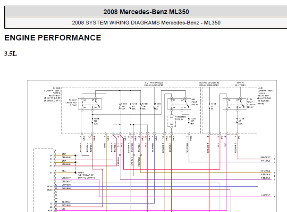
Task: Click the "GRY/BLU" wire label at pin 10
Action: point(66,185)
